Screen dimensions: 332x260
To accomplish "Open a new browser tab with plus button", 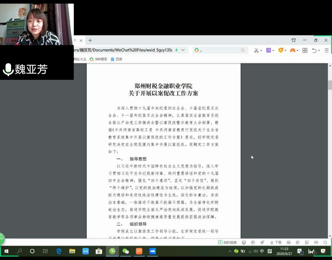I will (90, 40).
